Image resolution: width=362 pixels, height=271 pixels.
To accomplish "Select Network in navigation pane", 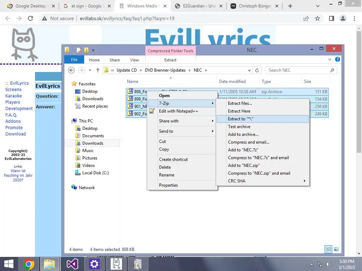I will (x=87, y=188).
